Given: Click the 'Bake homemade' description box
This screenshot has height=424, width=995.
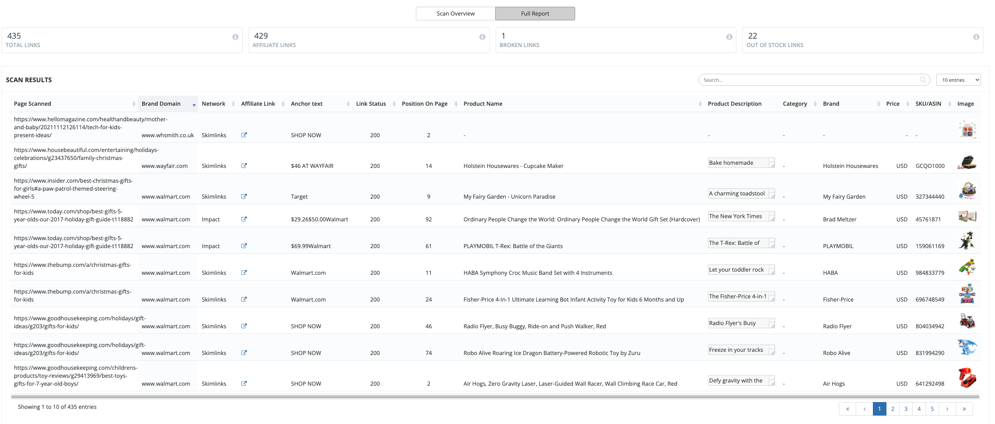Looking at the screenshot, I should (741, 163).
